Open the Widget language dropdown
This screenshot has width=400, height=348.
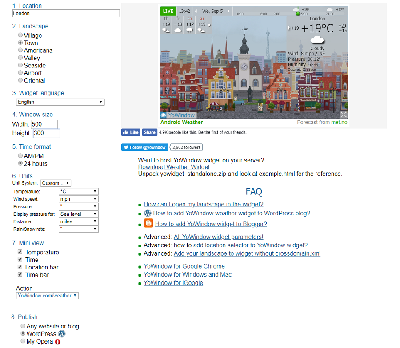click(60, 102)
